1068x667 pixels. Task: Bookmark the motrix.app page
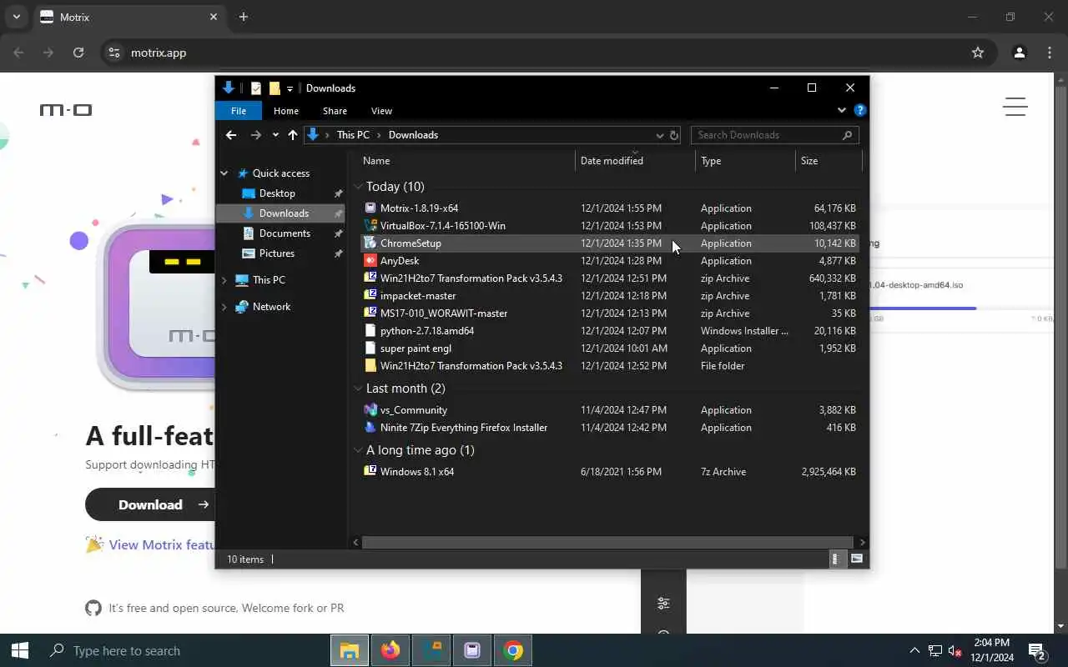tap(978, 53)
